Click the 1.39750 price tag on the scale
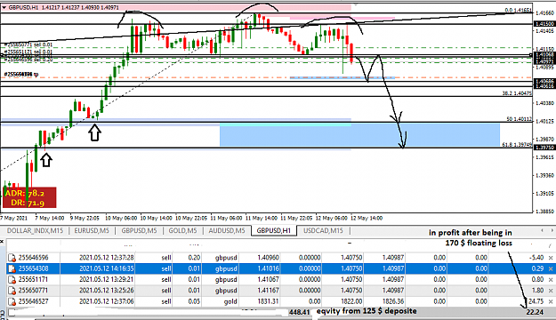Viewport: 556px width, 320px height. (x=544, y=148)
